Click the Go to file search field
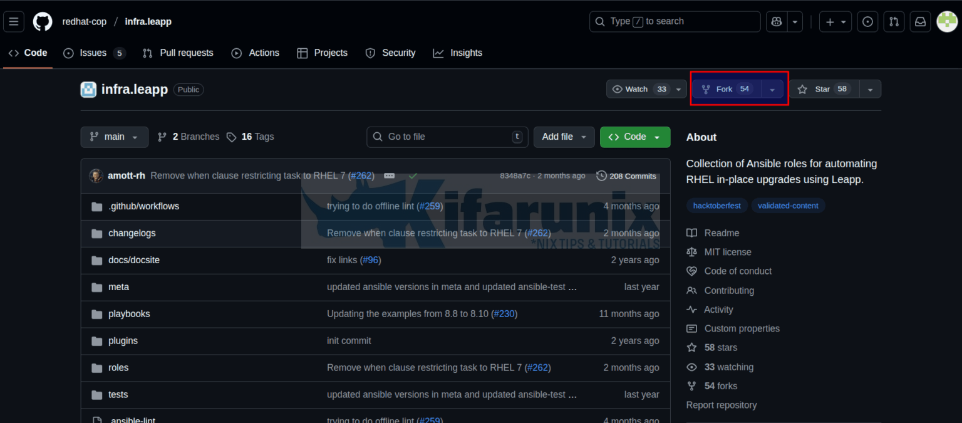Screen dimensions: 962x423 click(x=447, y=136)
